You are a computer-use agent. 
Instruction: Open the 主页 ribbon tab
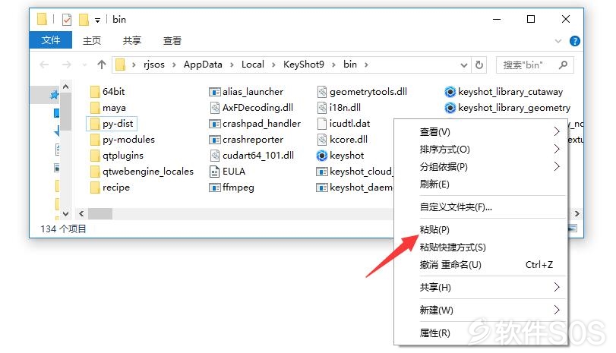click(92, 40)
